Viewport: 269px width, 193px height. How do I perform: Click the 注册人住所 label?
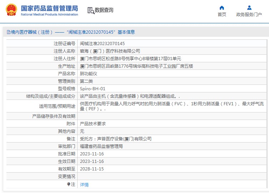coord(64,59)
